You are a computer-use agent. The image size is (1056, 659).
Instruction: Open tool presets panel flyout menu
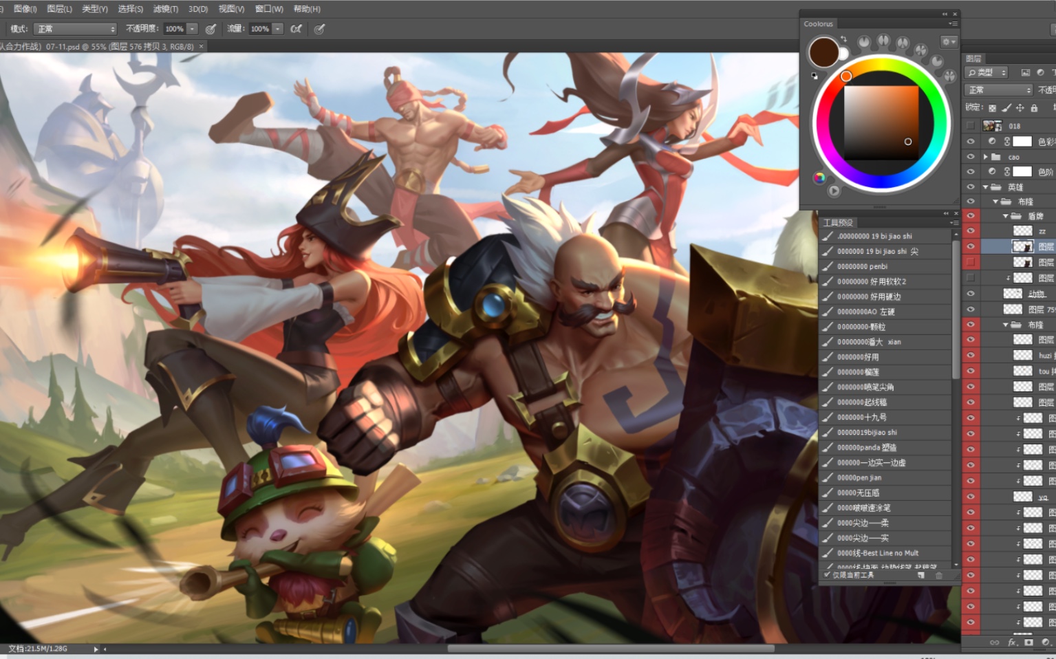click(953, 223)
